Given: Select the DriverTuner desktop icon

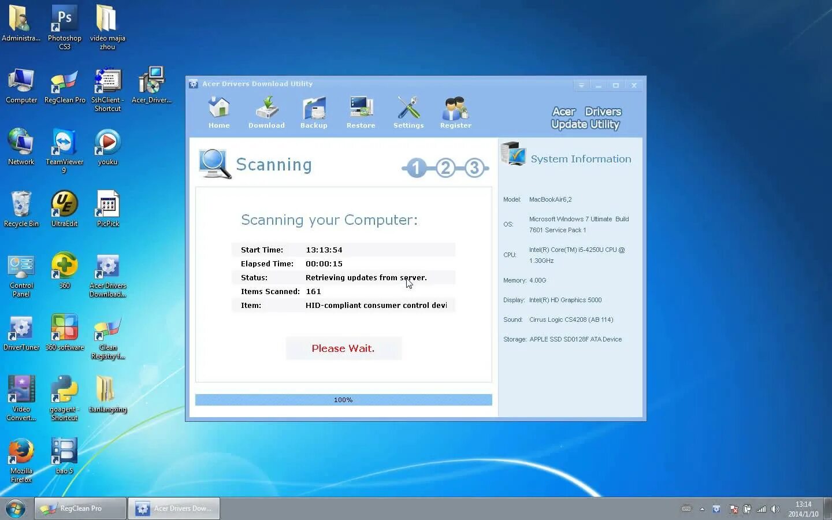Looking at the screenshot, I should [x=21, y=333].
